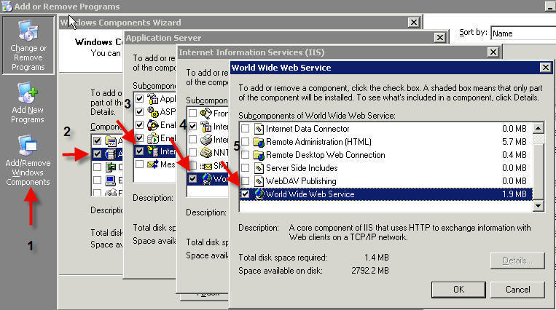Screen dimensions: 556x310
Task: Select the Remote Desktop Web Connection icon
Action: tap(259, 155)
